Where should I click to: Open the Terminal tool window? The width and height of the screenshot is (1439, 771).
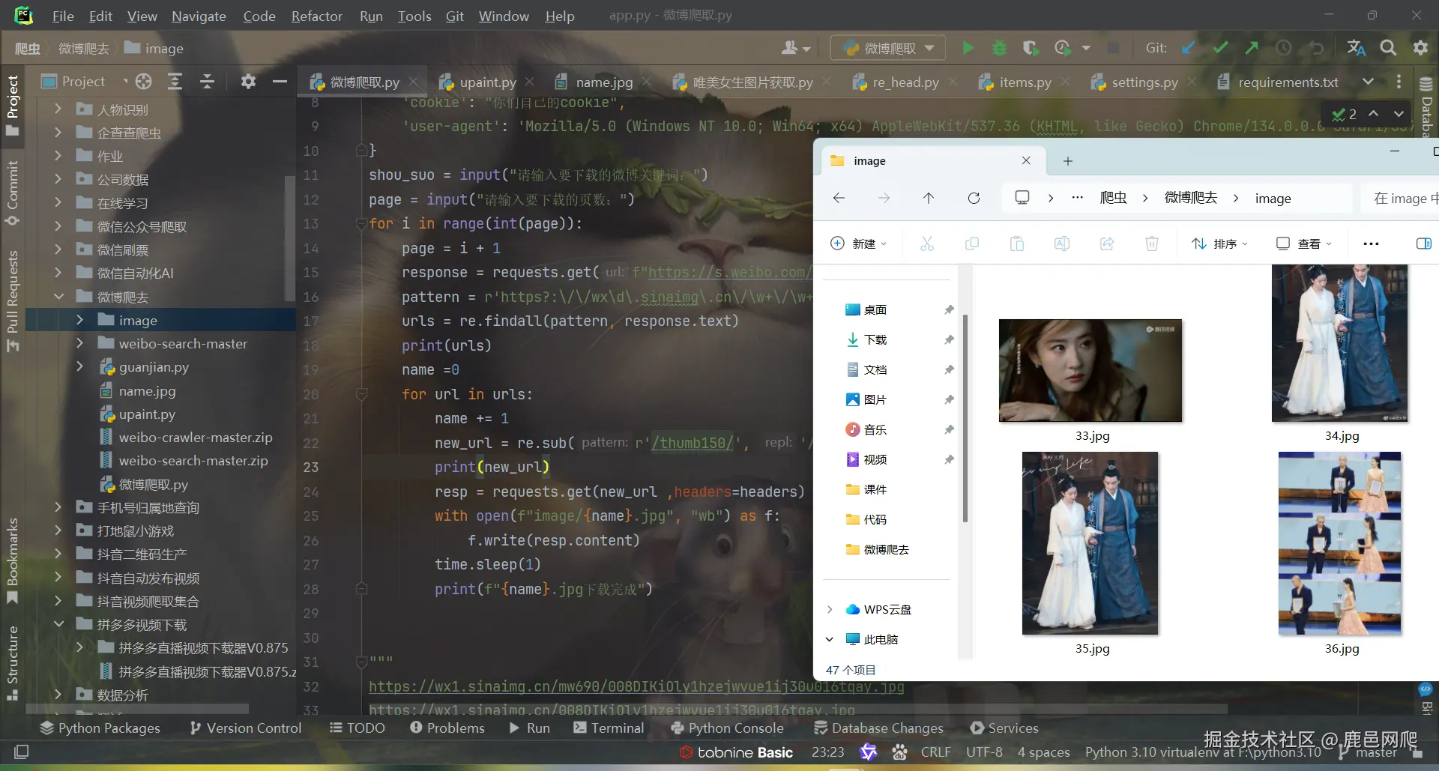[609, 728]
